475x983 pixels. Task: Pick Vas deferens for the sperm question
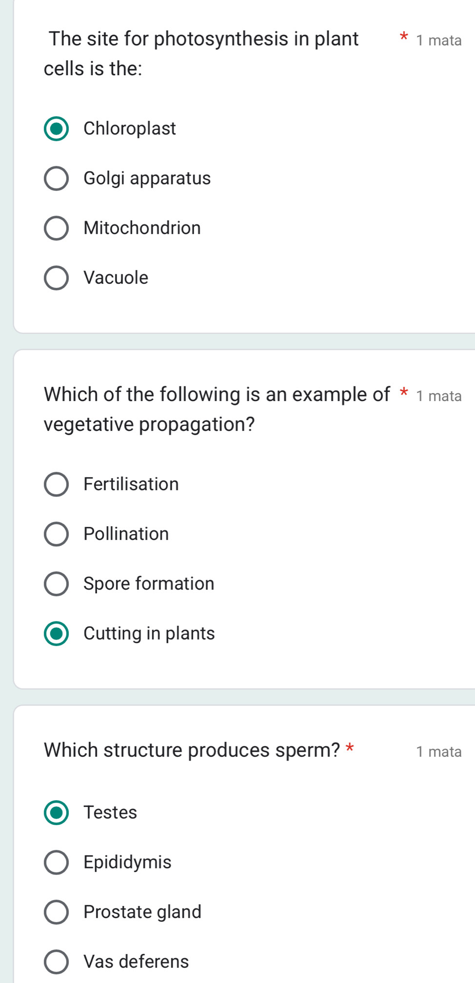click(56, 962)
